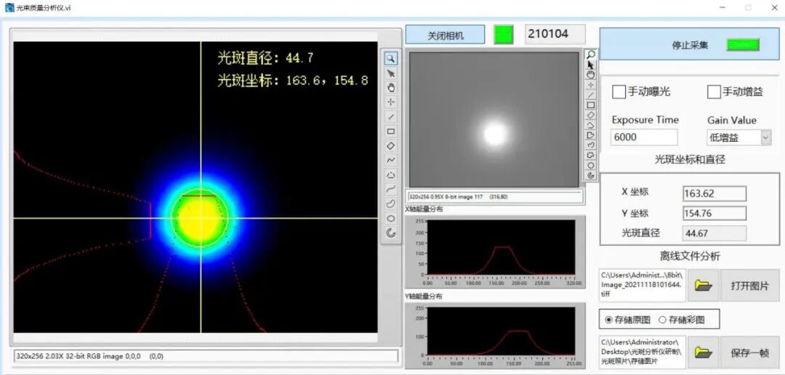Select the Point tool beside the gray camera image

coord(591,84)
